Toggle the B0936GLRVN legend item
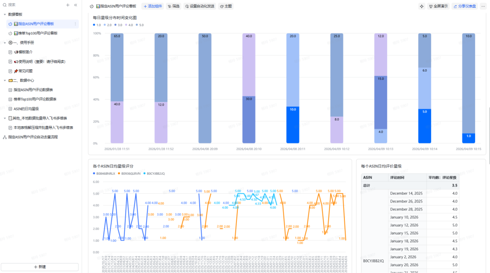The width and height of the screenshot is (490, 273). (x=130, y=173)
